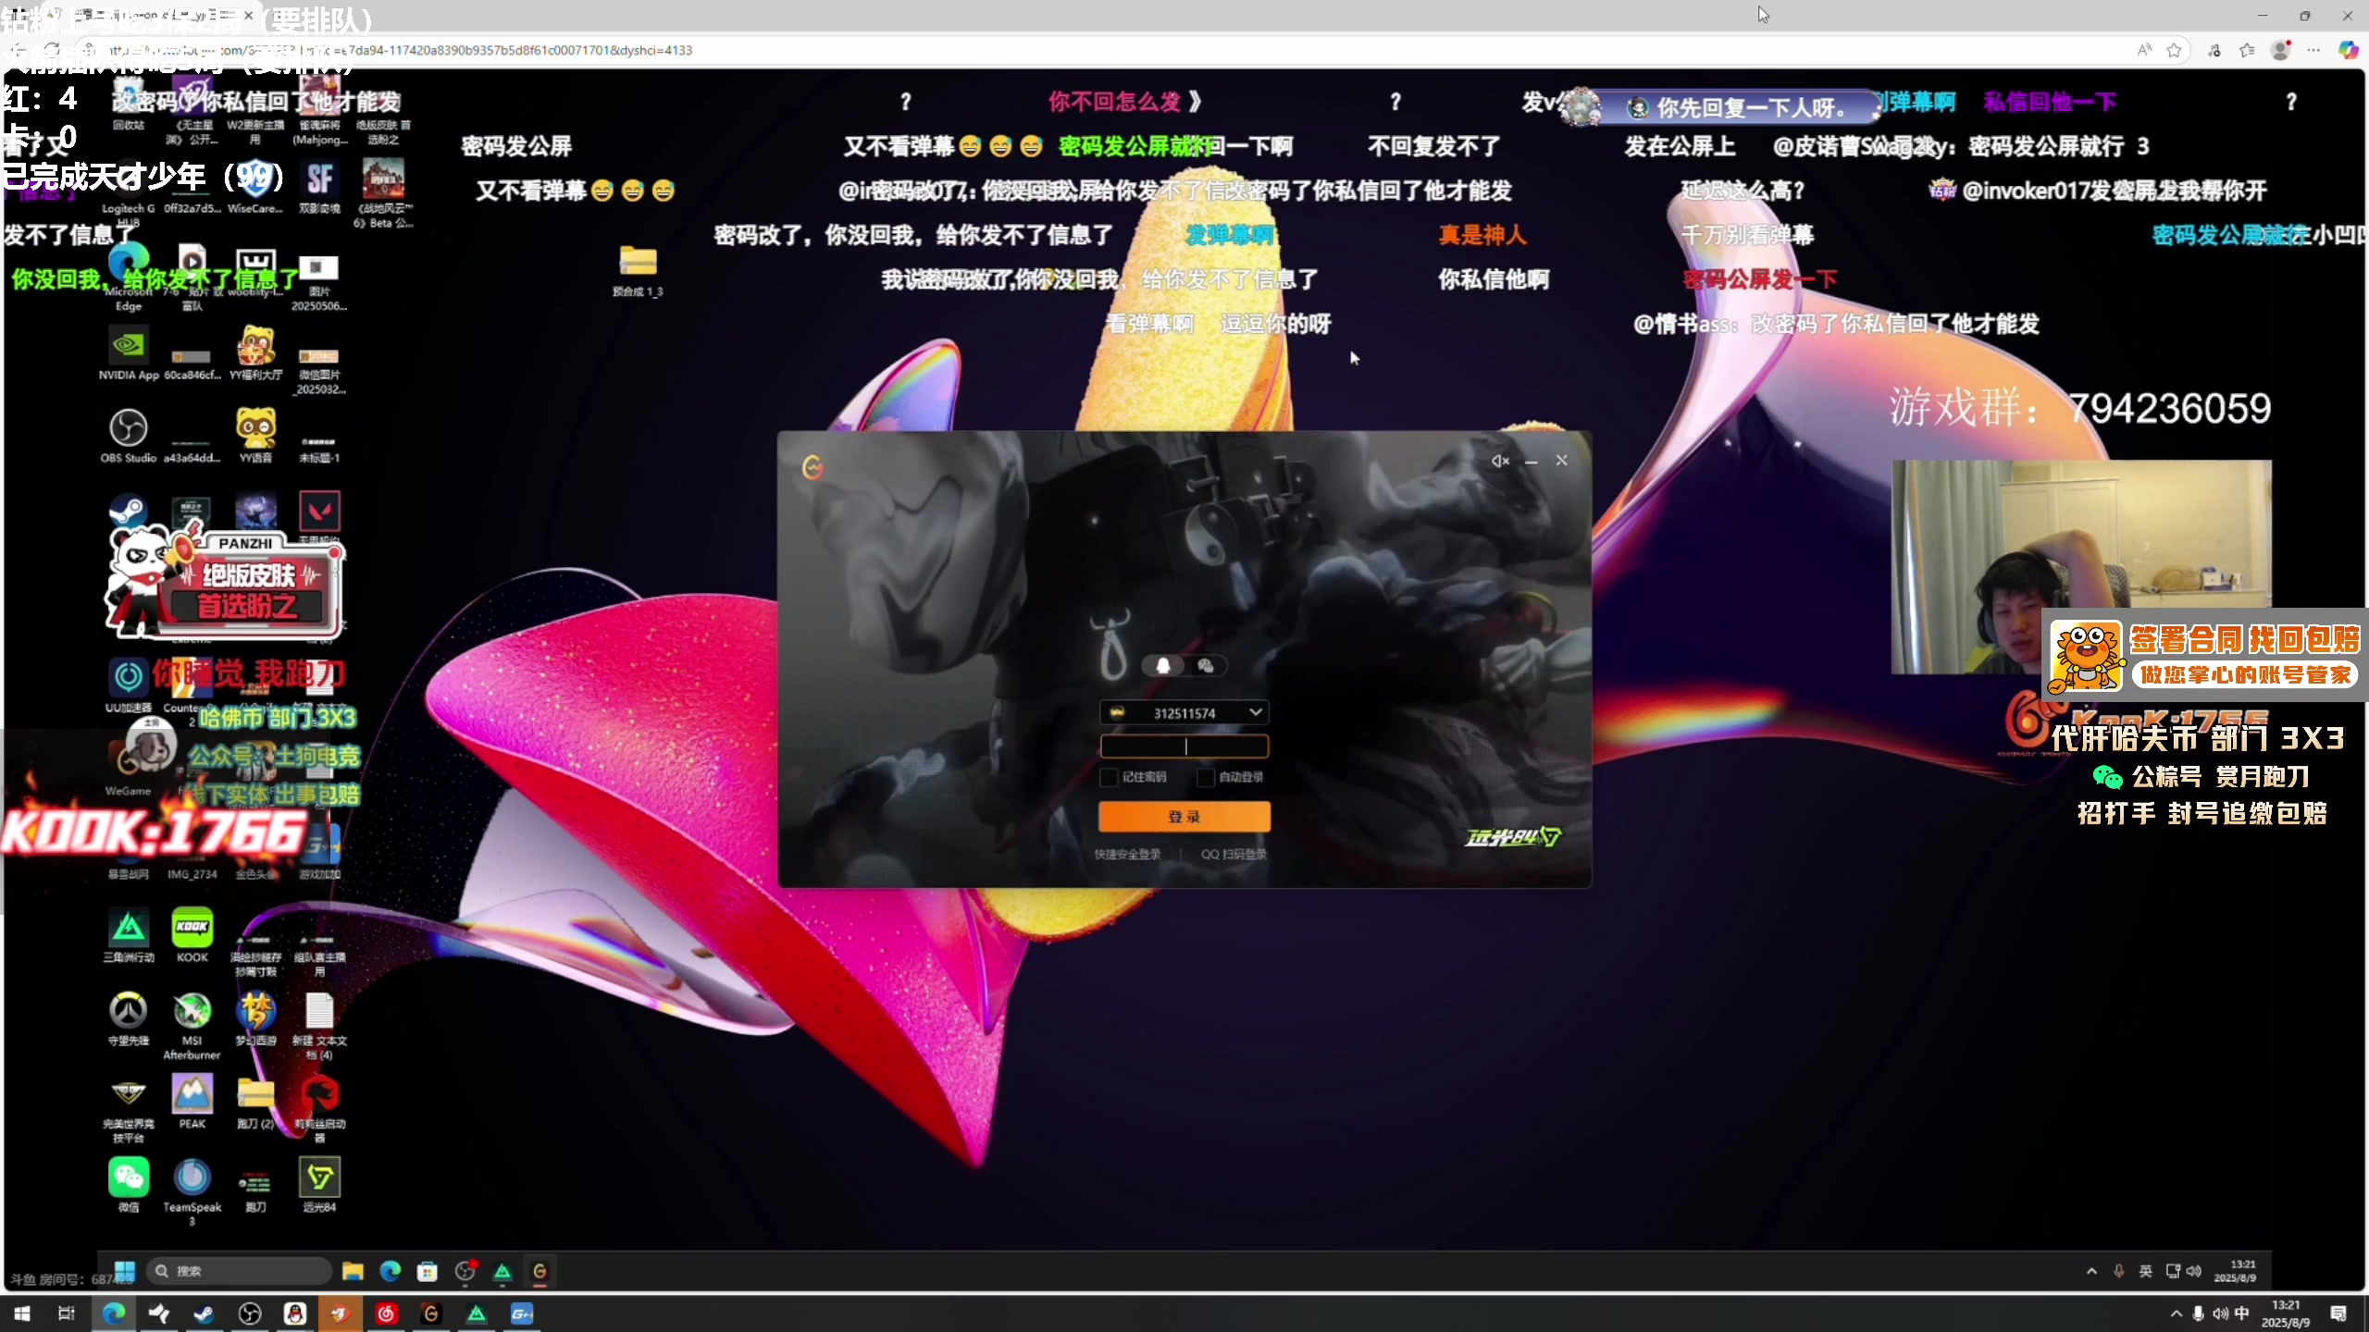Open 远光84 desktop shortcut
Viewport: 2369px width, 1332px height.
[x=319, y=1185]
